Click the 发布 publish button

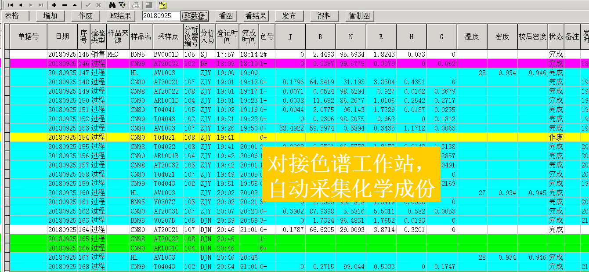coord(289,16)
